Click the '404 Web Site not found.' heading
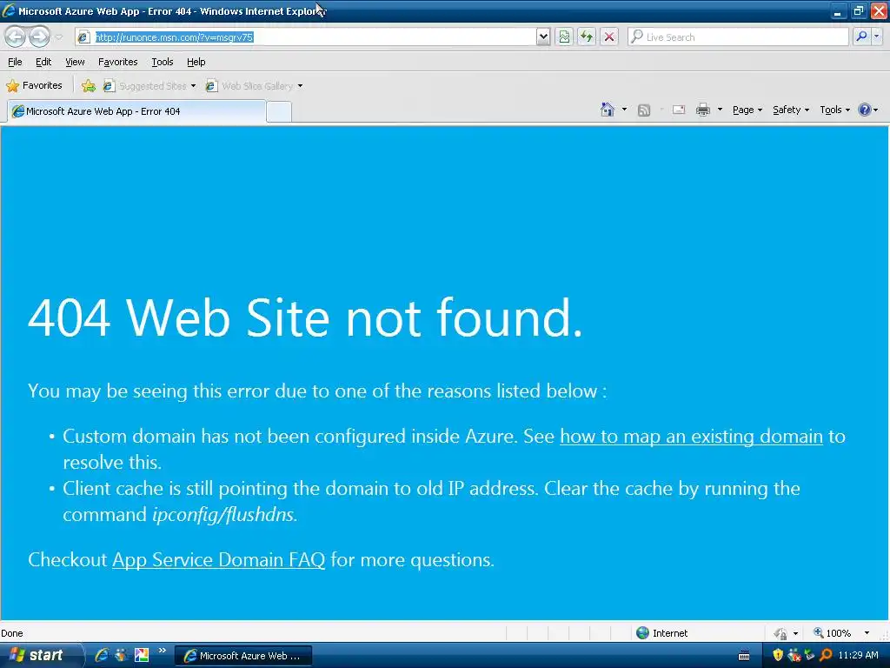 305,317
